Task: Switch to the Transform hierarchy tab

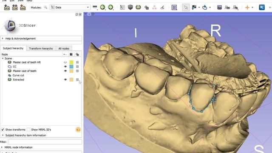Action: point(41,48)
